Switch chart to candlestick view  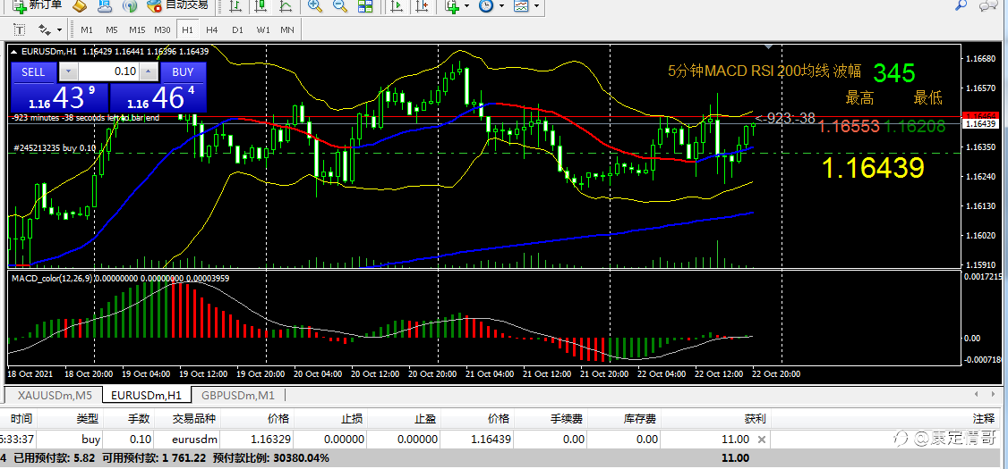(x=261, y=5)
